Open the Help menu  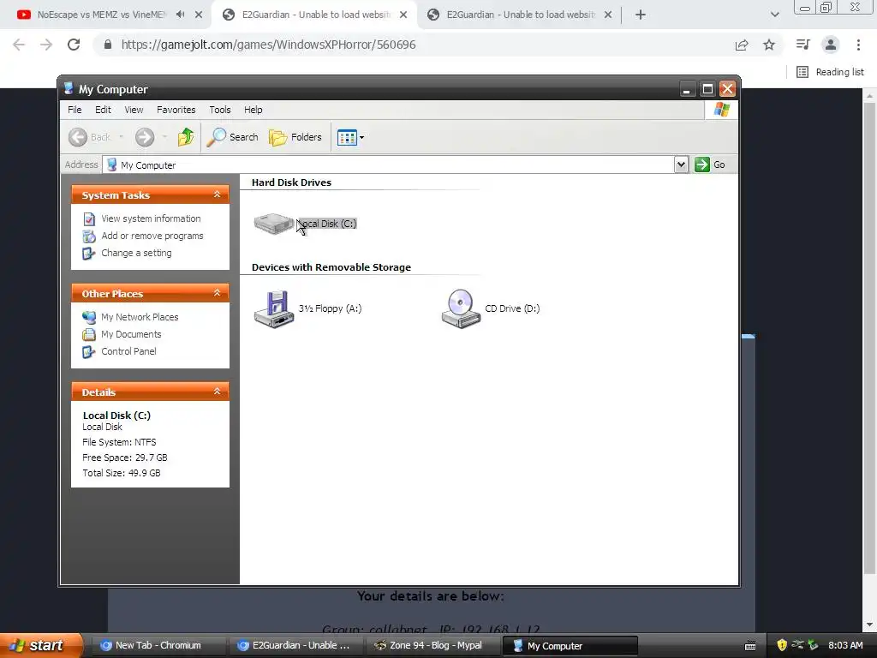[x=253, y=110]
